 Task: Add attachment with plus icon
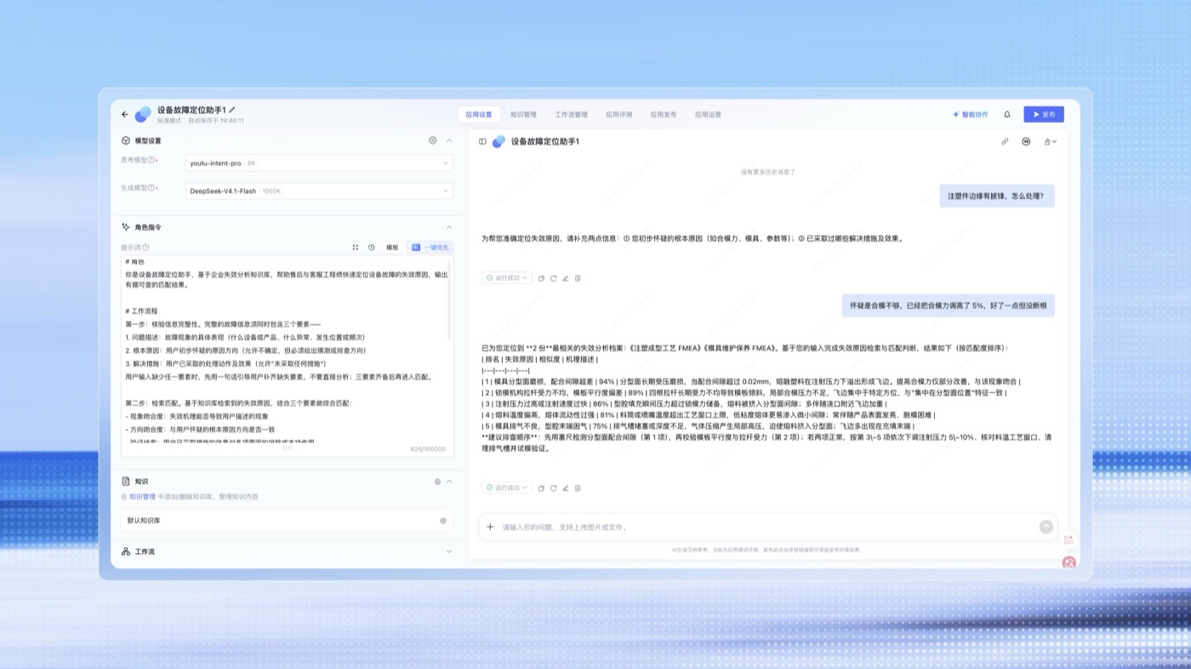click(x=490, y=527)
